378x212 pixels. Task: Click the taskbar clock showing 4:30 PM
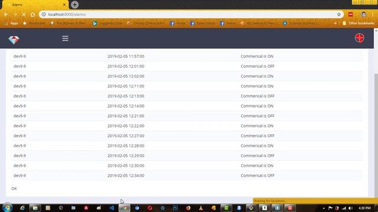(x=364, y=208)
